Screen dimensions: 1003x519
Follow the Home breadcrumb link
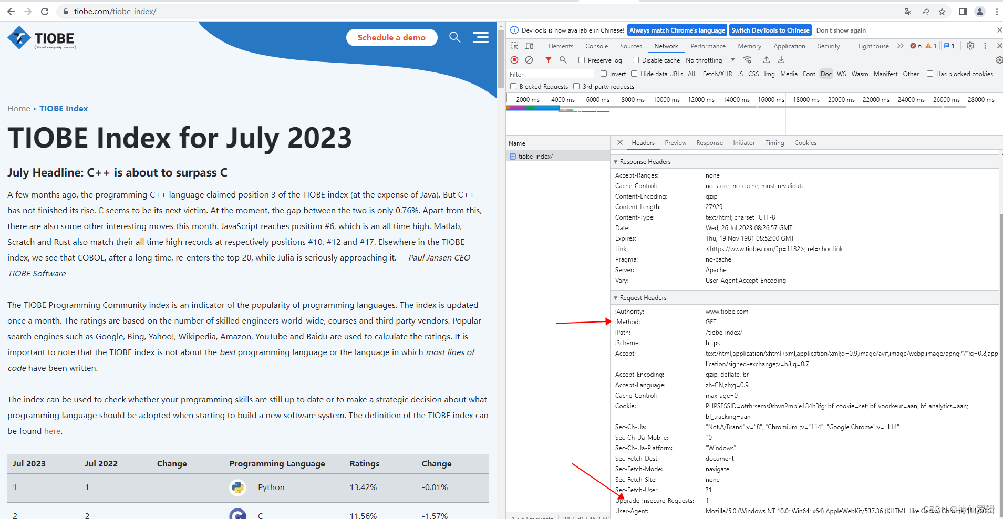[x=19, y=108]
